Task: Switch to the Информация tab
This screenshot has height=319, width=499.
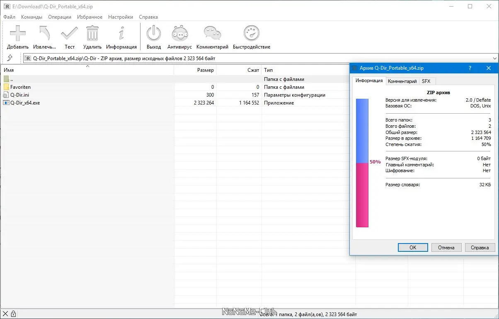Action: click(369, 80)
